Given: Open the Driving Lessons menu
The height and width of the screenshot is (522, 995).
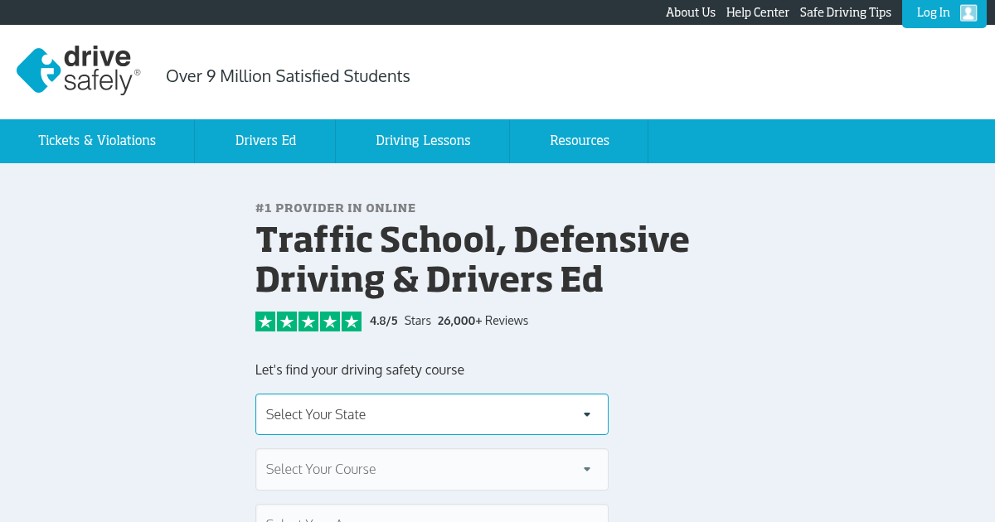Looking at the screenshot, I should point(423,141).
